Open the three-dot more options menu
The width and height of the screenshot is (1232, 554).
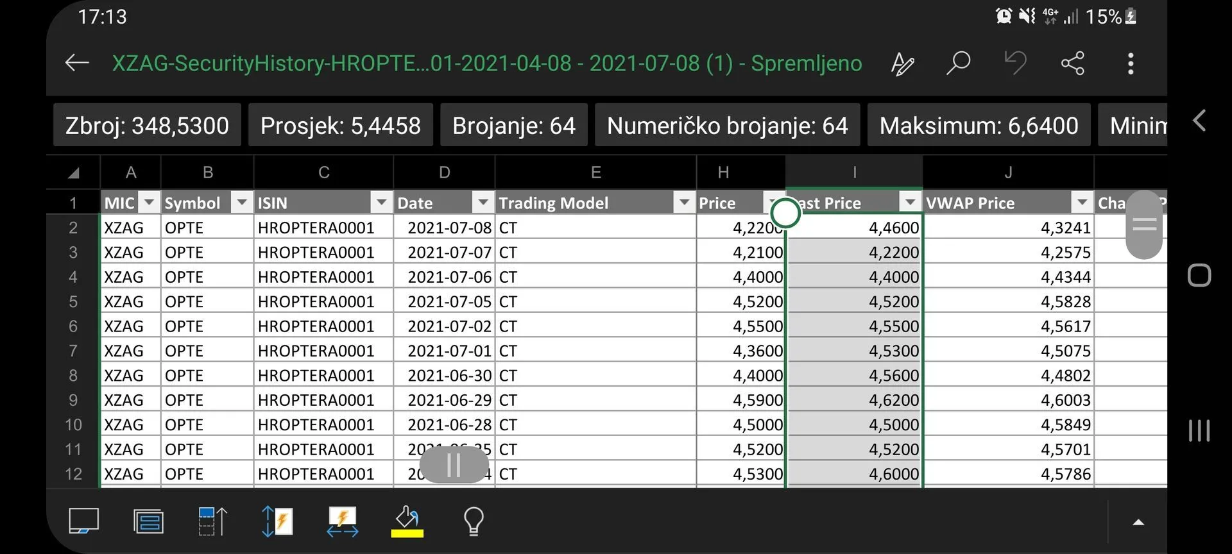[x=1131, y=63]
